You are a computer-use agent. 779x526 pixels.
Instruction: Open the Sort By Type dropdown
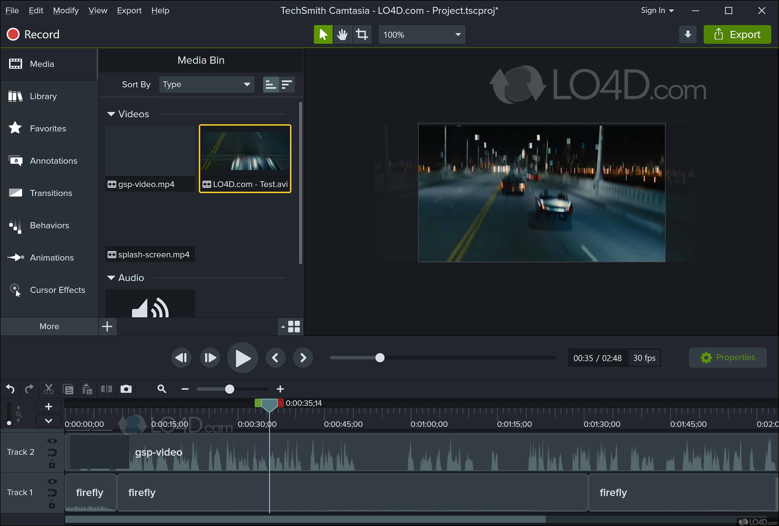tap(207, 84)
